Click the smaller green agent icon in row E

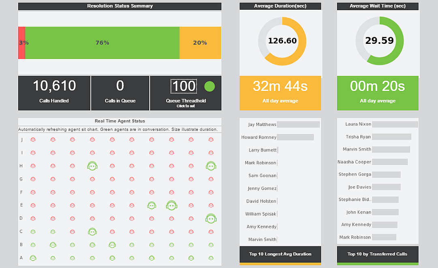click(x=152, y=205)
